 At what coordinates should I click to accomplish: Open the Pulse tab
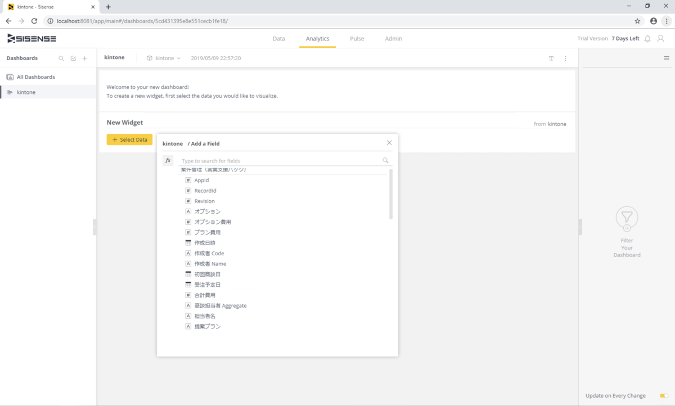tap(357, 39)
